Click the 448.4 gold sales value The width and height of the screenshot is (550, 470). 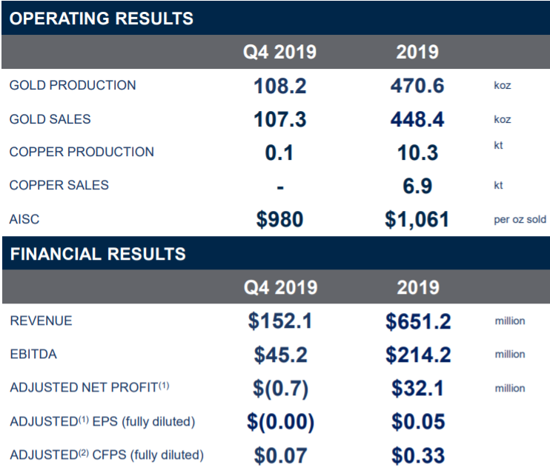coord(417,119)
